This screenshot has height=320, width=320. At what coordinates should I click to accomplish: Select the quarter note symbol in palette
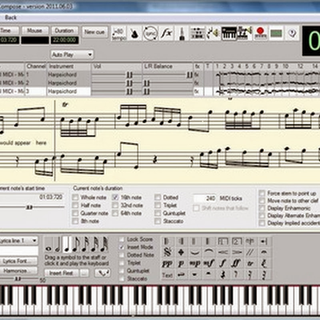coord(67,244)
